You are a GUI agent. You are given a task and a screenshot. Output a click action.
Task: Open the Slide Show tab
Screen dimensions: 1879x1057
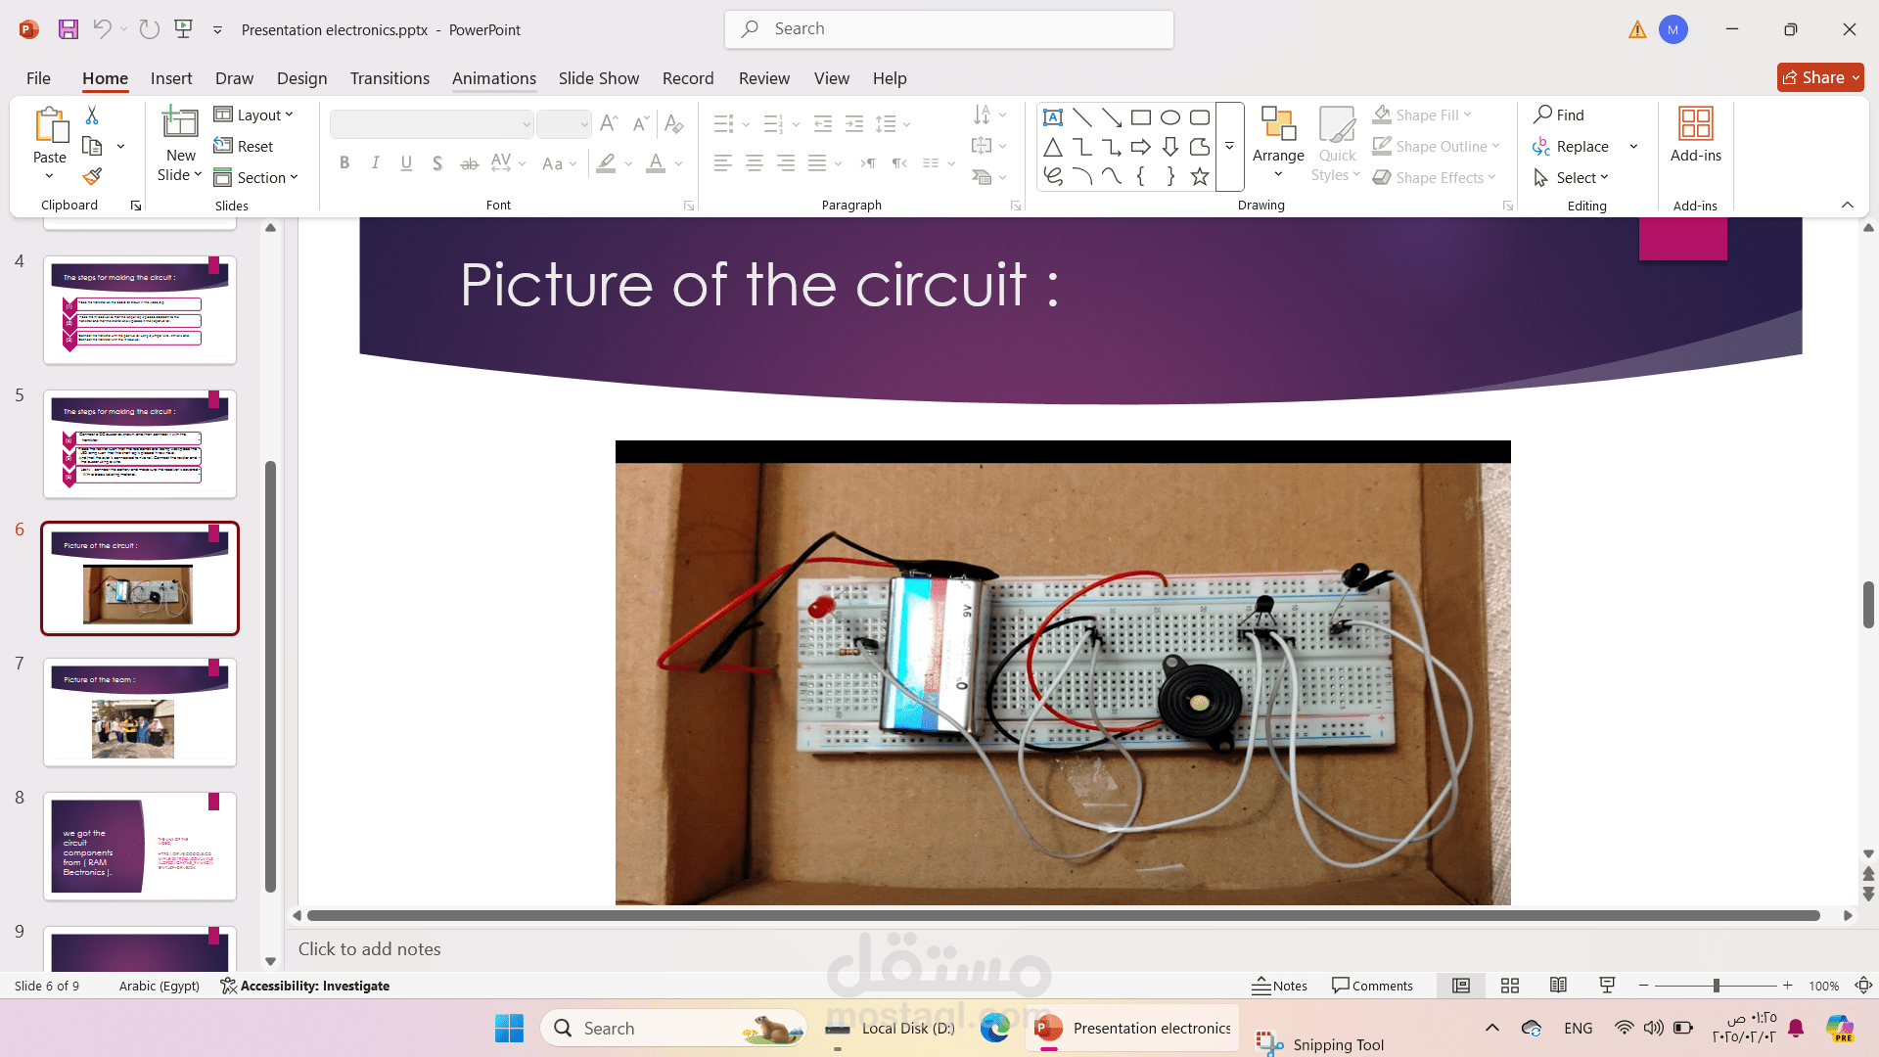(x=599, y=78)
